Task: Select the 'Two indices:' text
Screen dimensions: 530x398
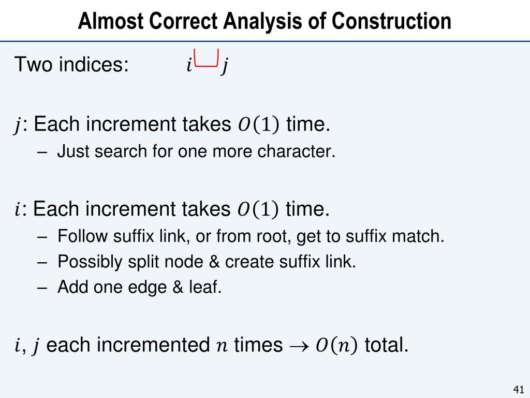Action: 71,64
